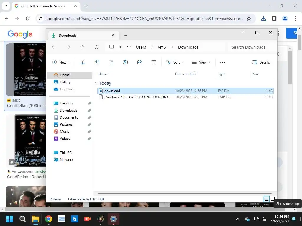
Task: Click the Paste clipboard icon in Explorer toolbar
Action: click(x=111, y=62)
